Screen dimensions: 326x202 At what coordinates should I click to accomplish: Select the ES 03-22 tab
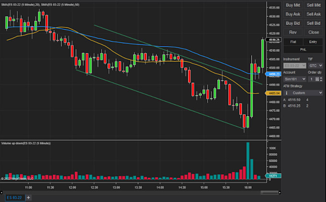pyautogui.click(x=14, y=197)
